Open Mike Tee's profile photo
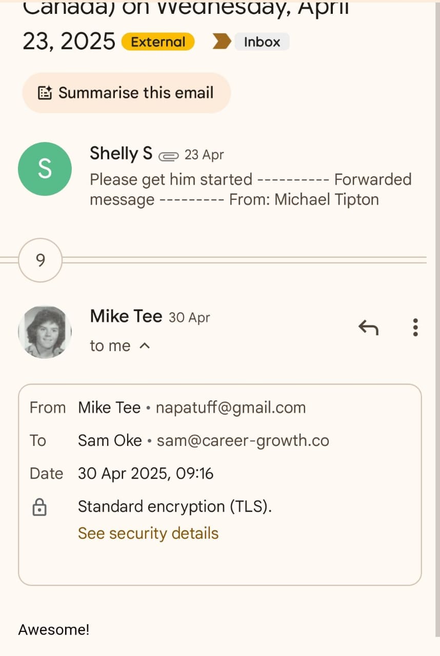The height and width of the screenshot is (656, 440). [x=45, y=332]
